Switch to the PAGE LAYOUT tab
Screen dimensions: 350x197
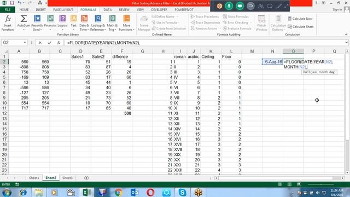63,10
